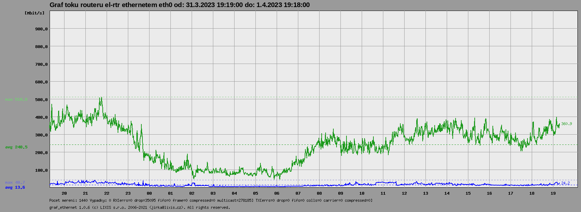Select the green avg 240.5 label
This screenshot has height=212, width=581.
[x=16, y=147]
